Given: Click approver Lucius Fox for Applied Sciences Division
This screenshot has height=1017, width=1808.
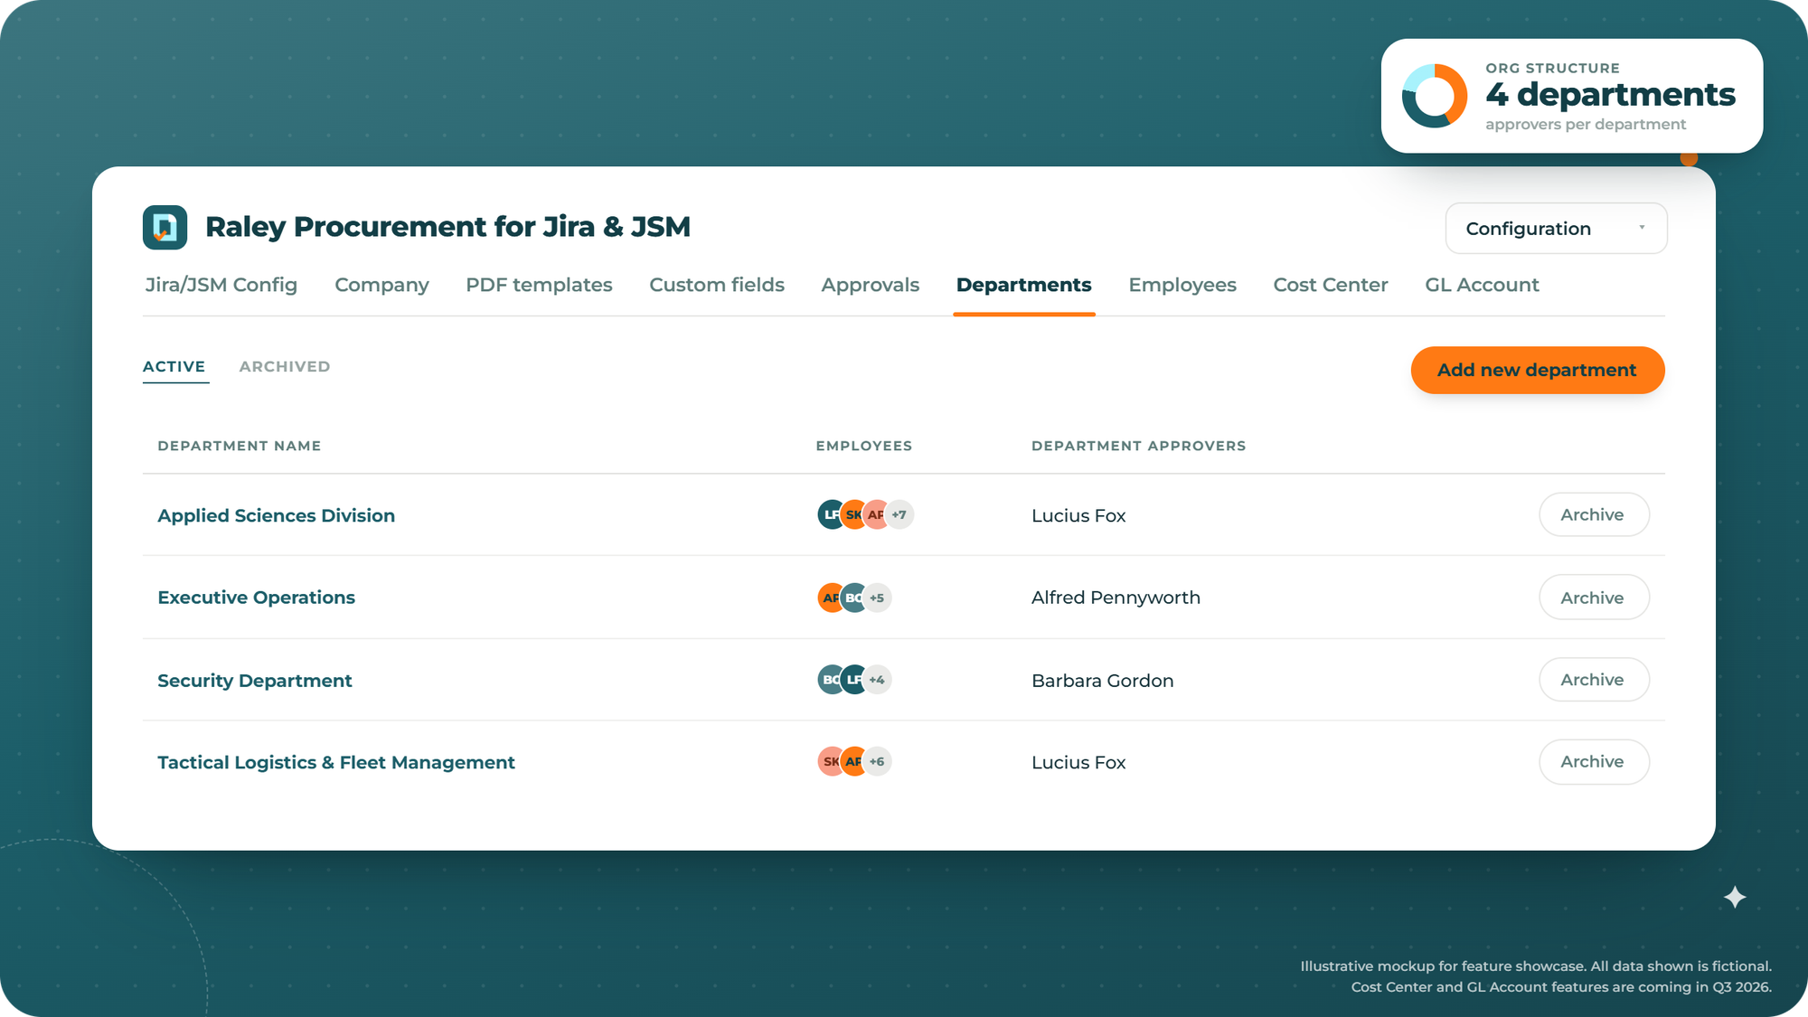Looking at the screenshot, I should 1078,515.
